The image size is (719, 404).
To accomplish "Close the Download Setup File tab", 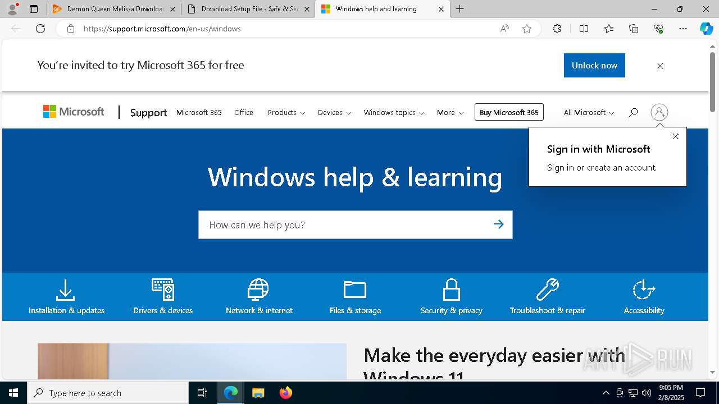I will tap(307, 9).
